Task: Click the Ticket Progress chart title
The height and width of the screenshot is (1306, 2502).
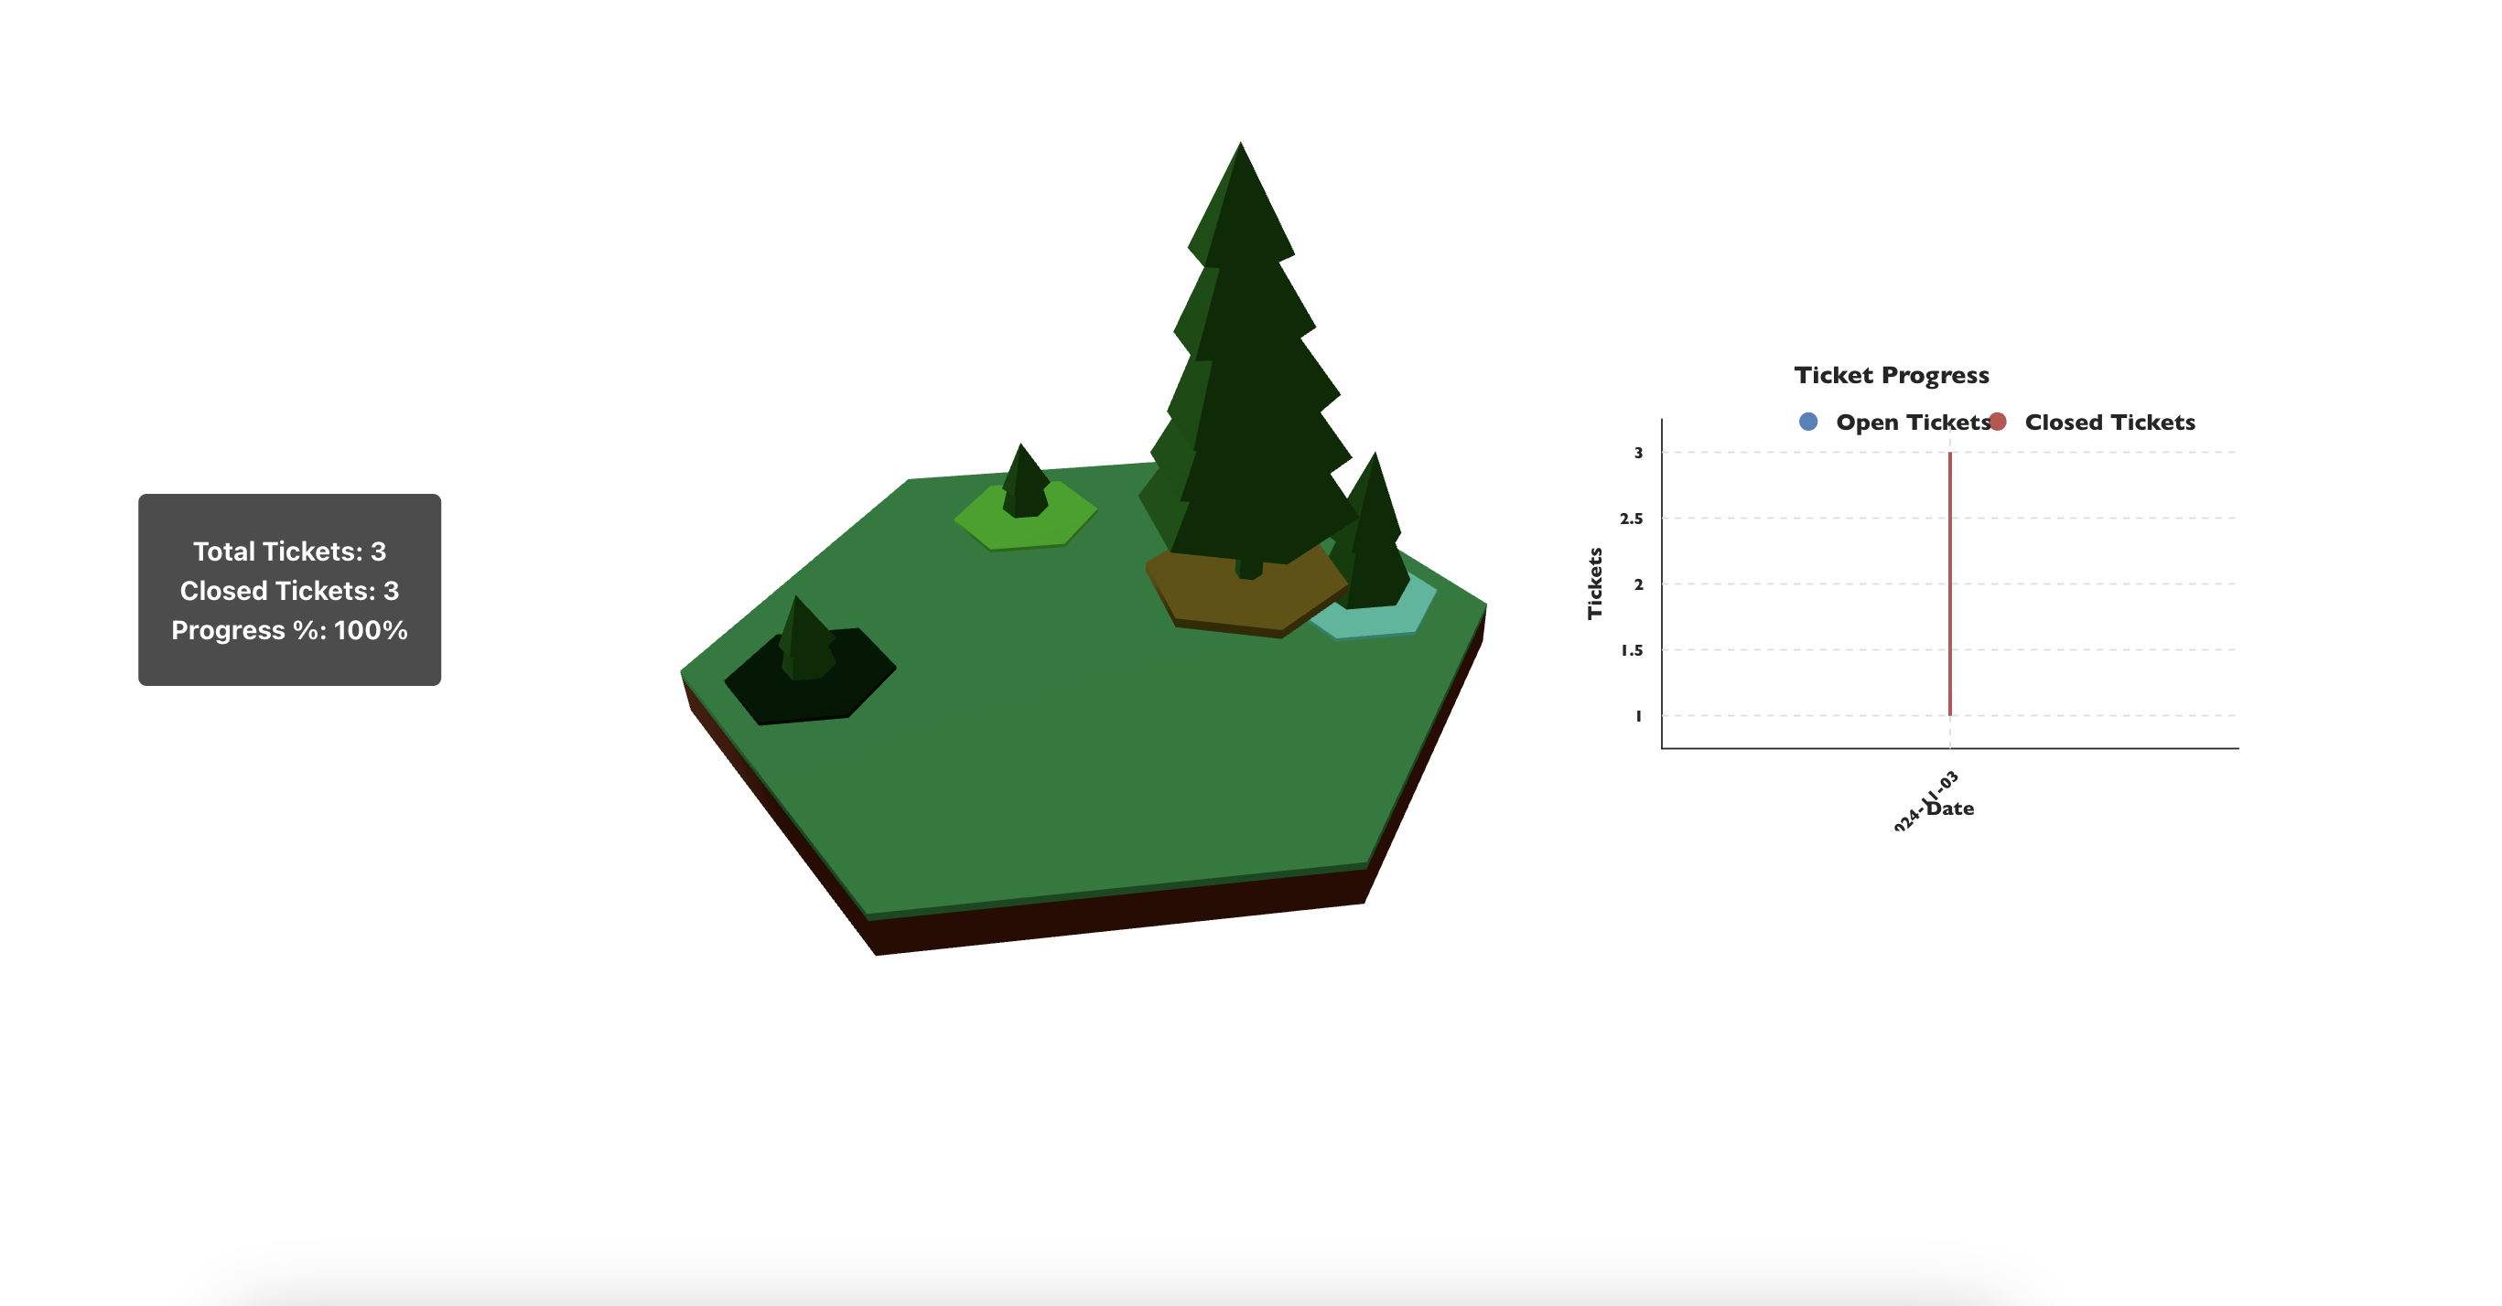Action: click(1891, 375)
